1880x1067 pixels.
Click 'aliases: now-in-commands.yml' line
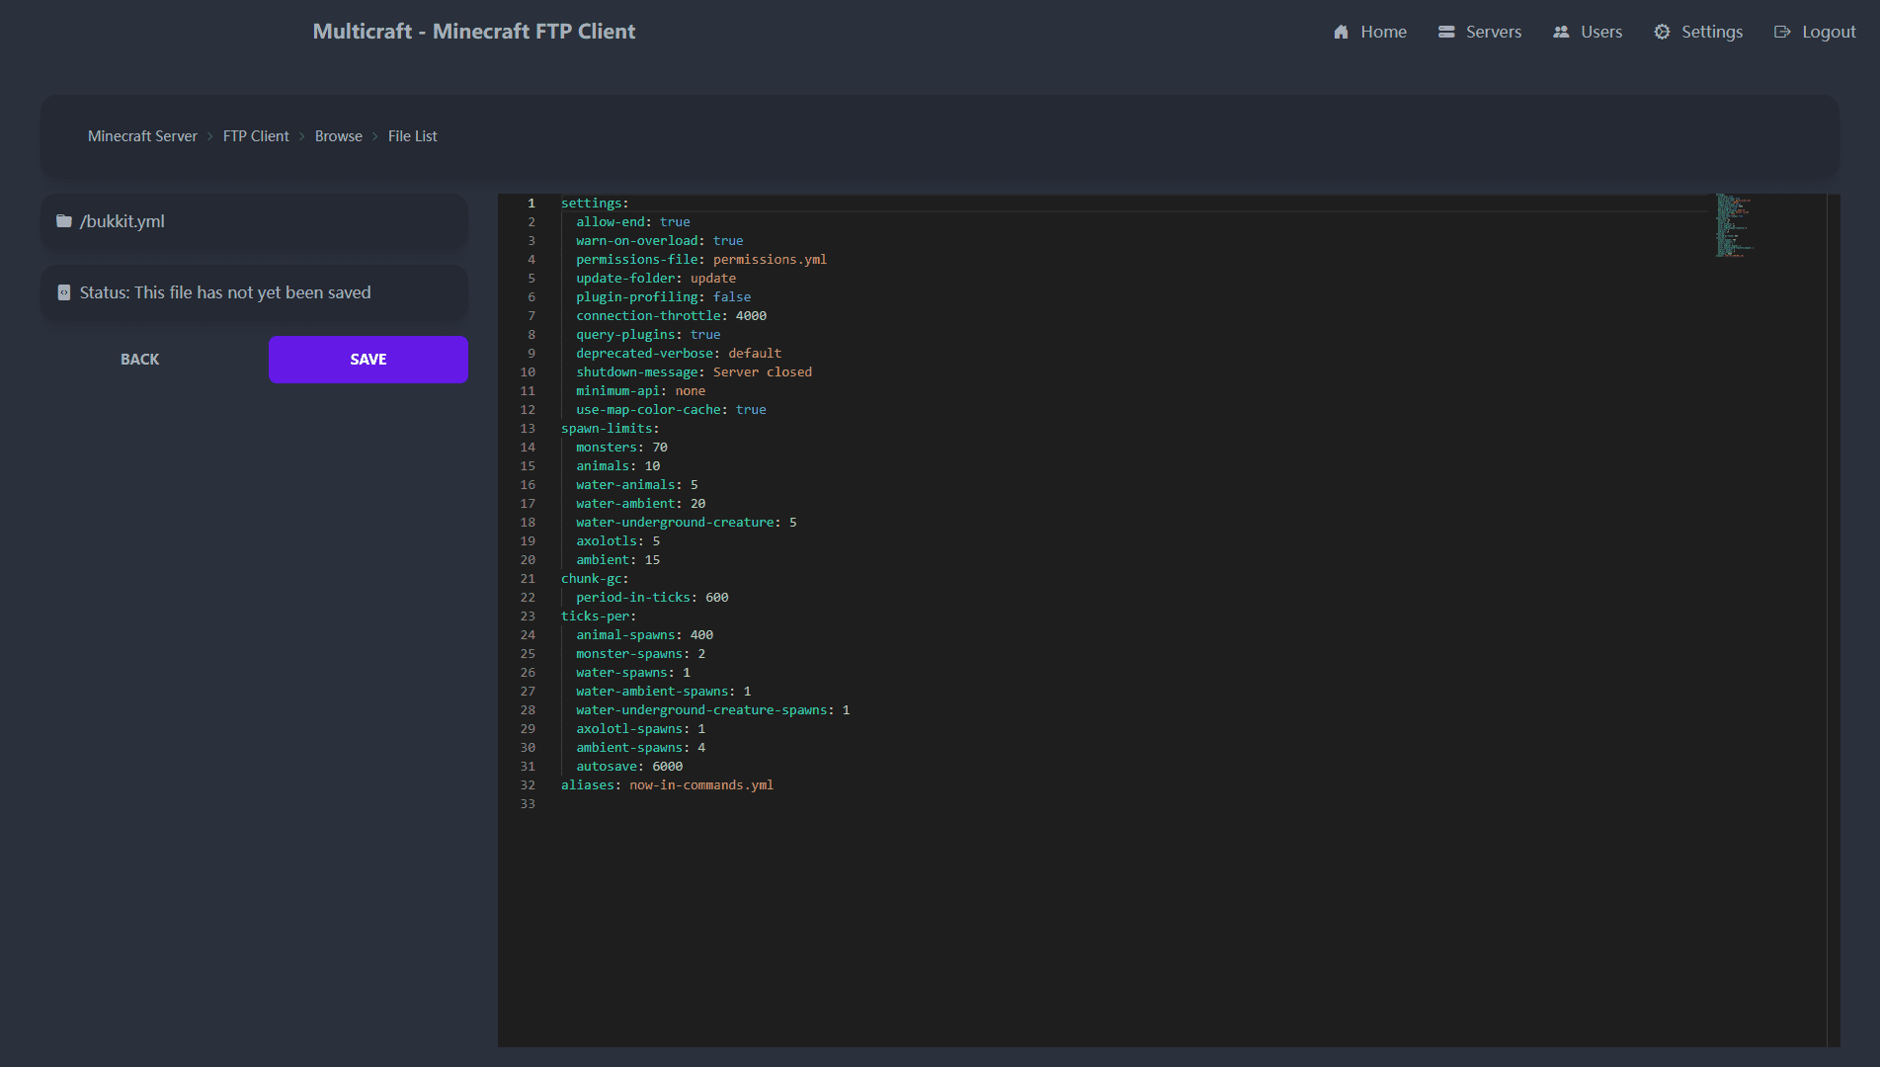668,785
